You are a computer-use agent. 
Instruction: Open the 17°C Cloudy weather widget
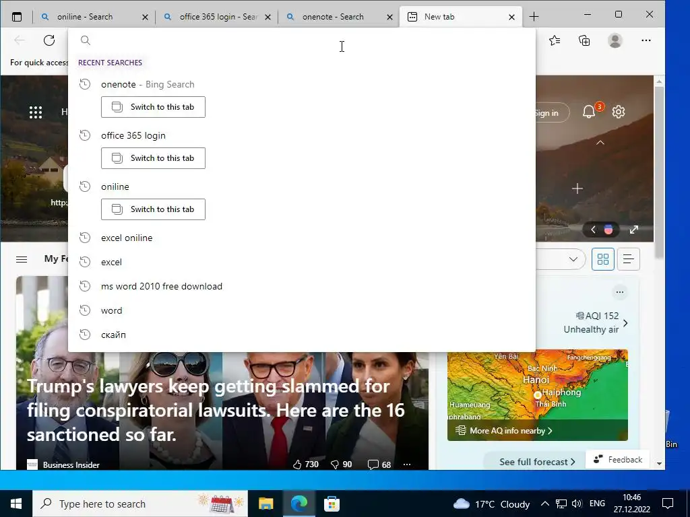[491, 504]
